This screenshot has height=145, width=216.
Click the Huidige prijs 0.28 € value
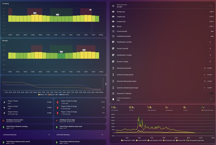point(211,12)
